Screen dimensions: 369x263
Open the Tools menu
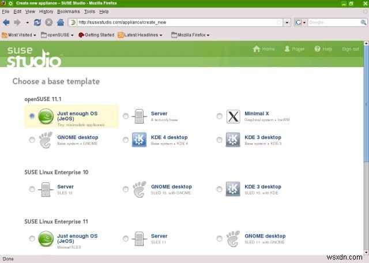coord(89,12)
